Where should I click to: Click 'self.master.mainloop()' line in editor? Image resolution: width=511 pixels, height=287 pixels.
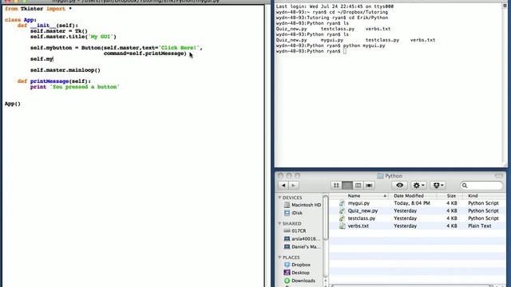[65, 70]
